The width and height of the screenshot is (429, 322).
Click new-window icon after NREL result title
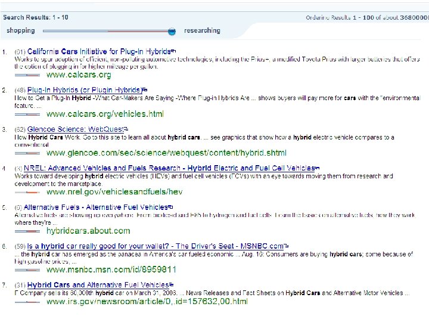(x=317, y=168)
